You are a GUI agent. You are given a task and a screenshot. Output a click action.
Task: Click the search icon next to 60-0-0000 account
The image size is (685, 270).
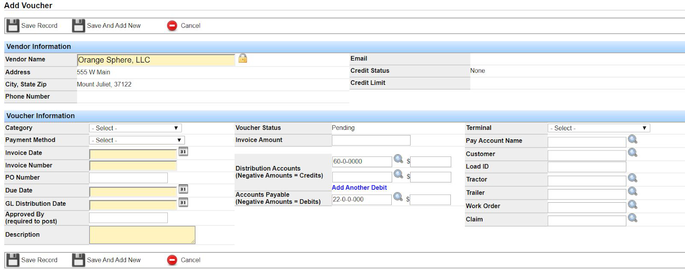399,159
